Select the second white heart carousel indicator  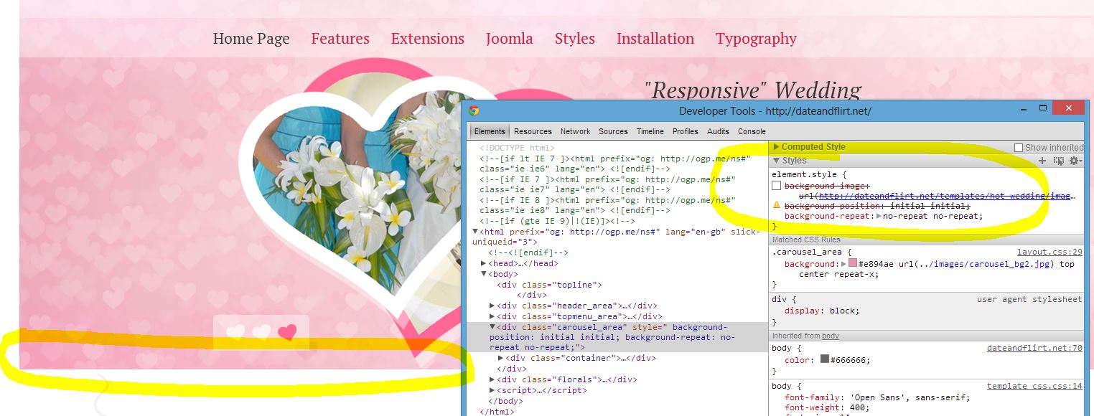tap(261, 332)
